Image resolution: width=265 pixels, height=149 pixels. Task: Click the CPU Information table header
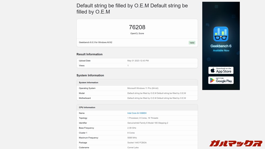pyautogui.click(x=87, y=107)
